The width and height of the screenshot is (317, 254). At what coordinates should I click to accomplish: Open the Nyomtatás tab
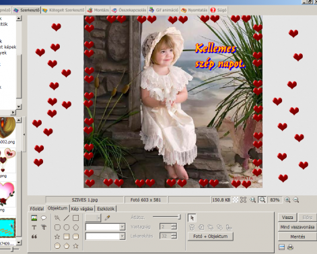tap(195, 10)
